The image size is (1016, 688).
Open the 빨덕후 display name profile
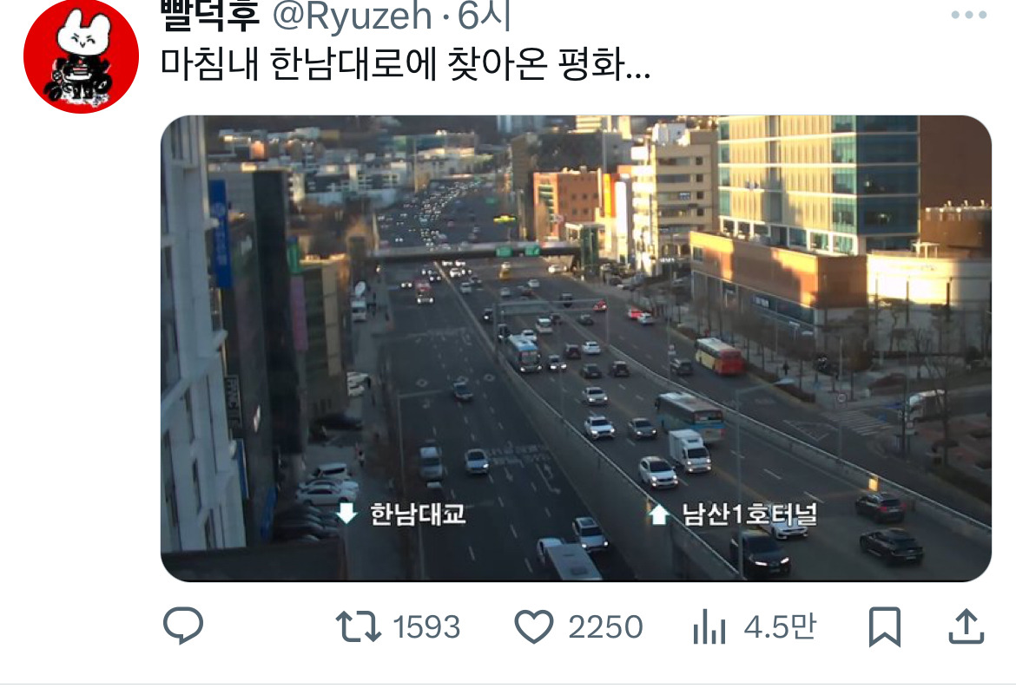[x=210, y=16]
